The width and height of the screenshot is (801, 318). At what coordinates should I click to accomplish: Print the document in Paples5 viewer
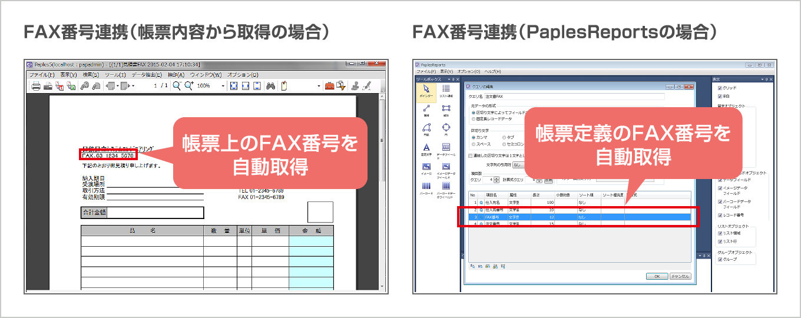point(35,86)
